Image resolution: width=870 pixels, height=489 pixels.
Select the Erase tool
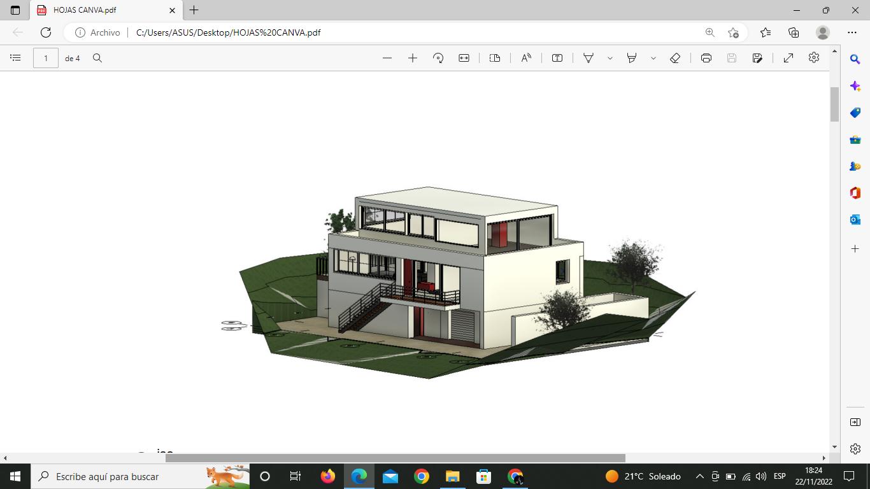point(675,58)
